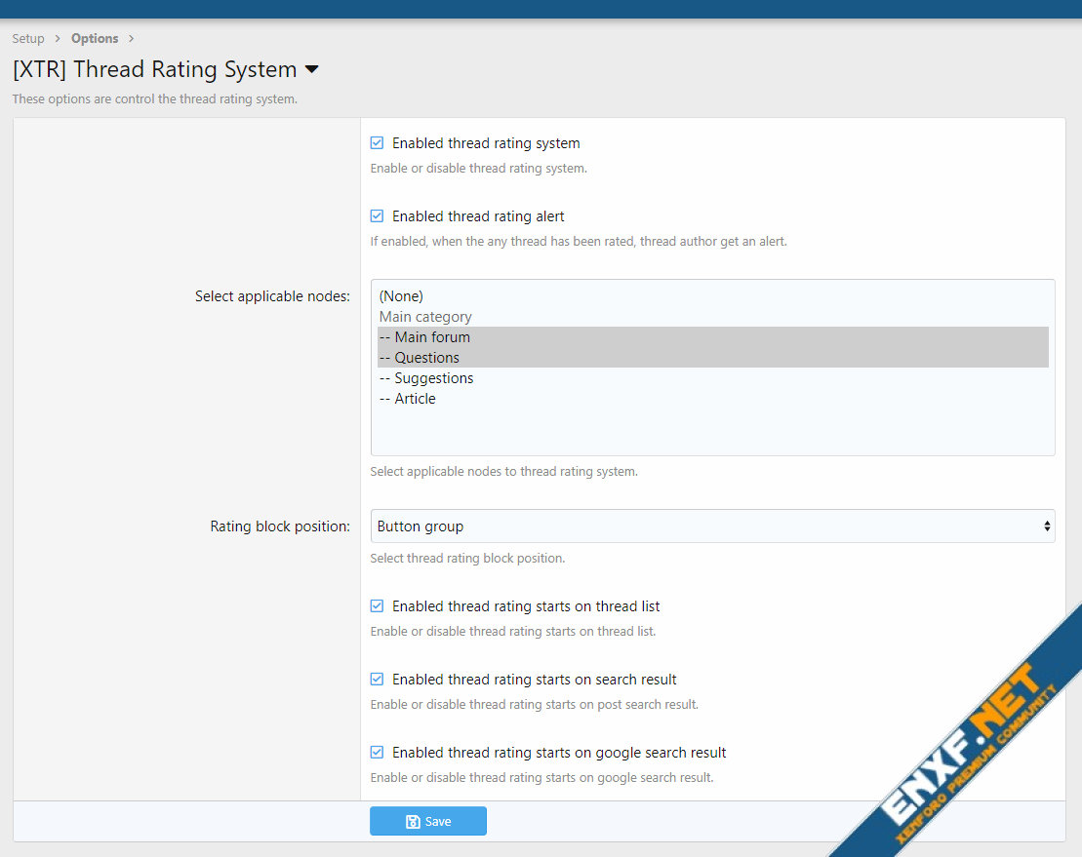Open the Options breadcrumb link
This screenshot has height=857, width=1082.
95,39
